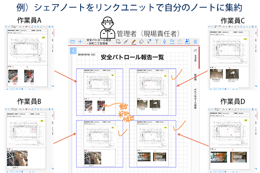Start voice recording with microphone icon
This screenshot has width=260, height=173.
164,41
